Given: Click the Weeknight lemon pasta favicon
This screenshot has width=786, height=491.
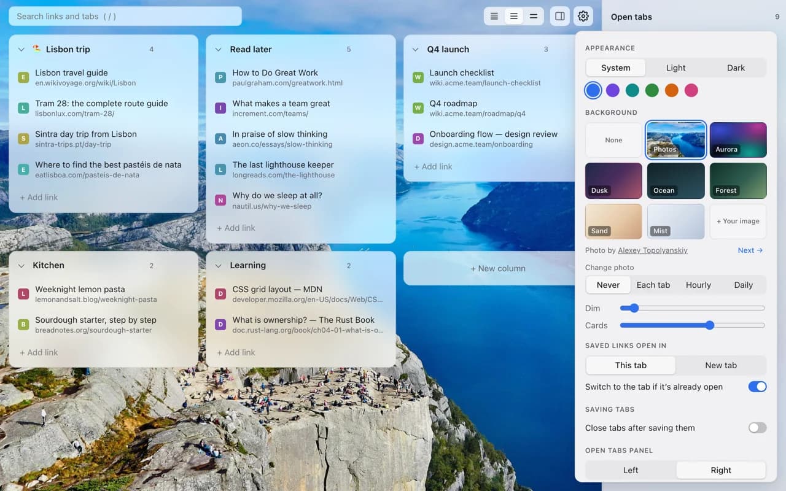Looking at the screenshot, I should point(23,294).
